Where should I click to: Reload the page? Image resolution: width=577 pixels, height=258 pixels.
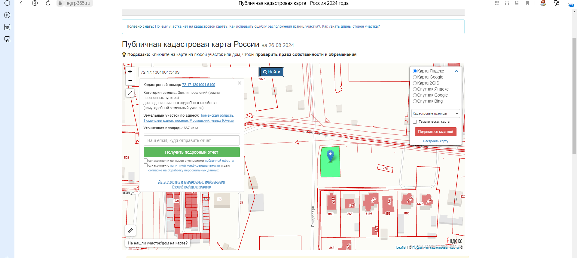click(48, 3)
